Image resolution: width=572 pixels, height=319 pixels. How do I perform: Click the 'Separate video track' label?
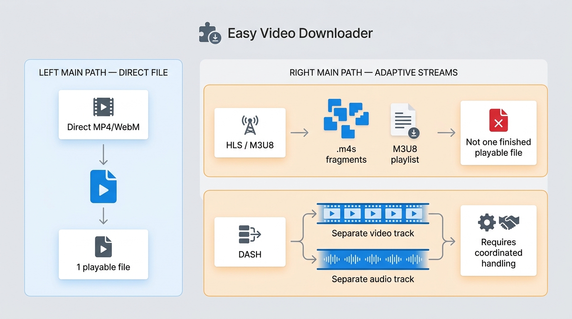[373, 233]
